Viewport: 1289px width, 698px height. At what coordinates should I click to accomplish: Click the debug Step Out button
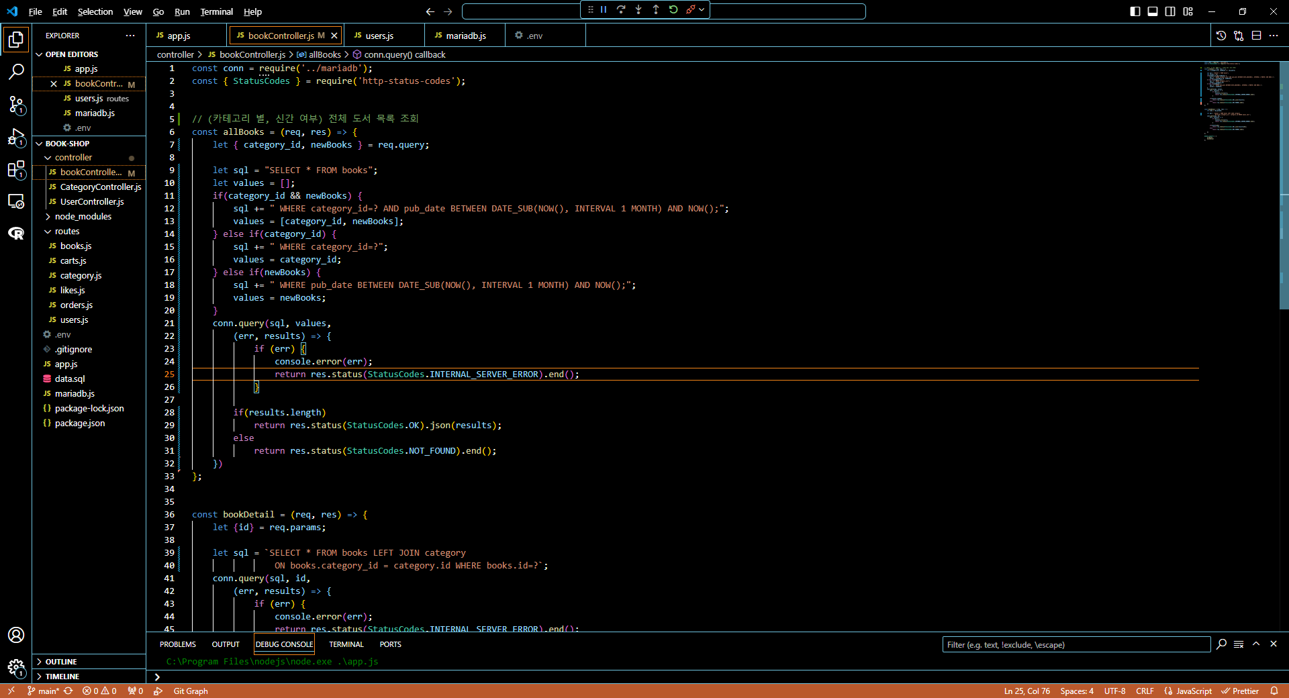656,9
